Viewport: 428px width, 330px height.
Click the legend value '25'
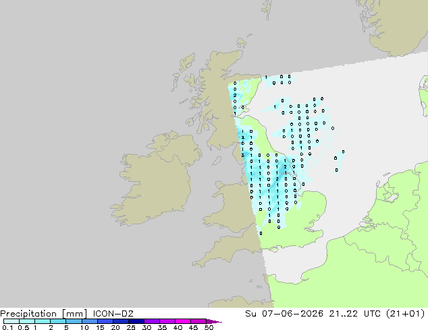(x=131, y=327)
